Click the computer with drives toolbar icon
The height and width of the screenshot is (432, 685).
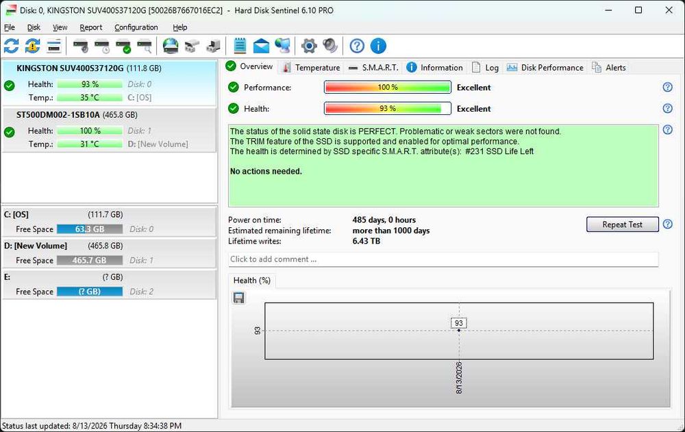pos(213,46)
